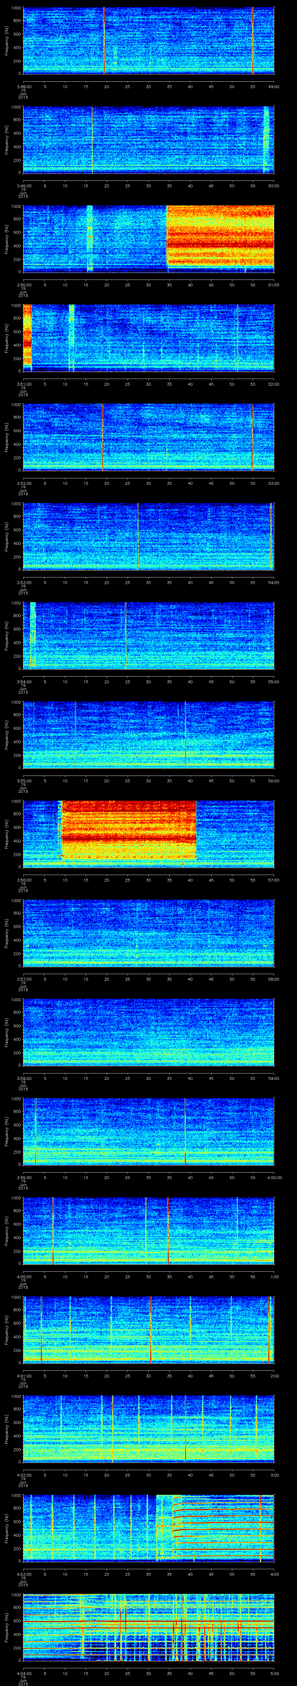Click the '56:00' axis end label
Screen dimensions: 297x1686
point(274,781)
